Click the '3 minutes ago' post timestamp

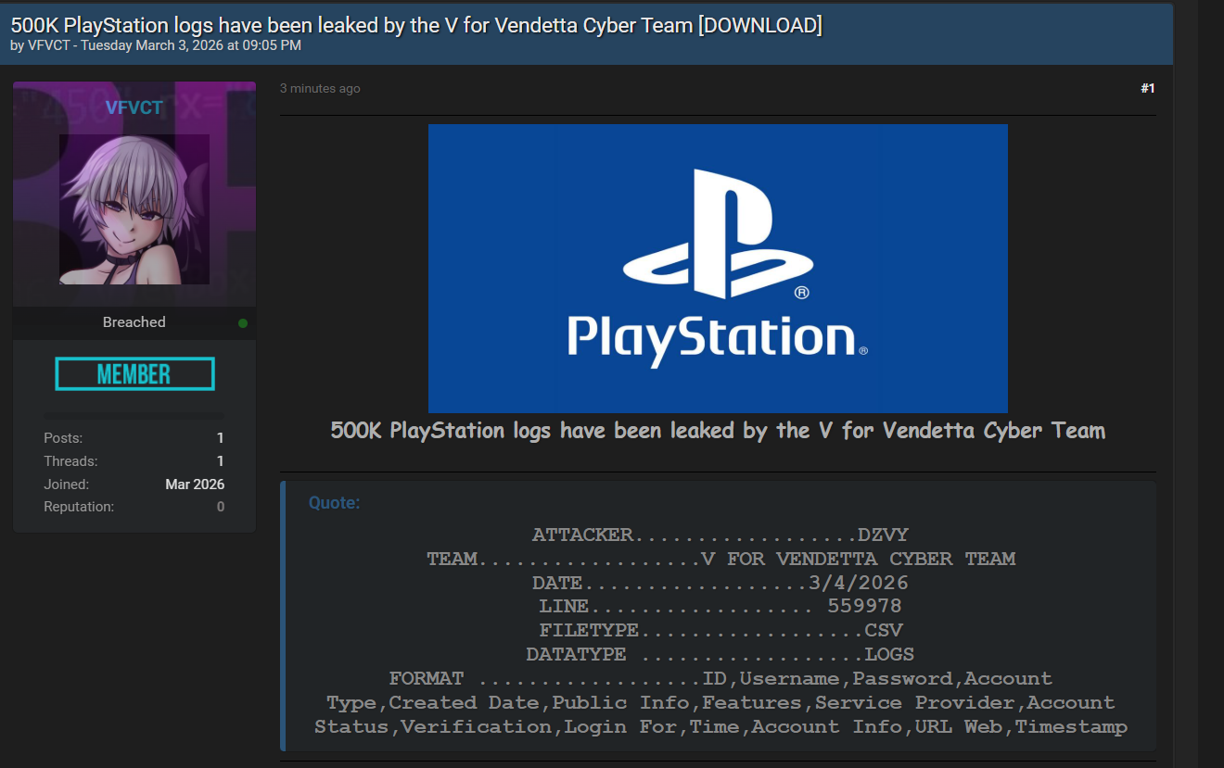point(320,89)
